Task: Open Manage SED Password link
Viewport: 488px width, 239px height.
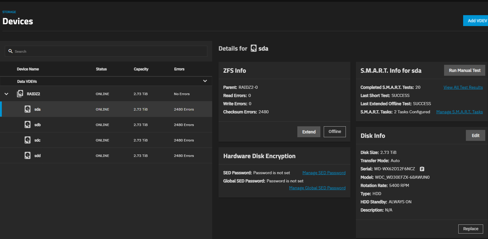Action: (x=324, y=173)
